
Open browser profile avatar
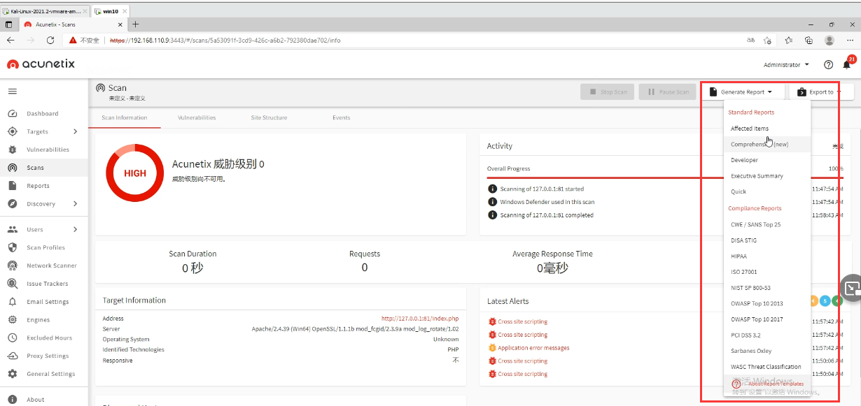tap(829, 41)
